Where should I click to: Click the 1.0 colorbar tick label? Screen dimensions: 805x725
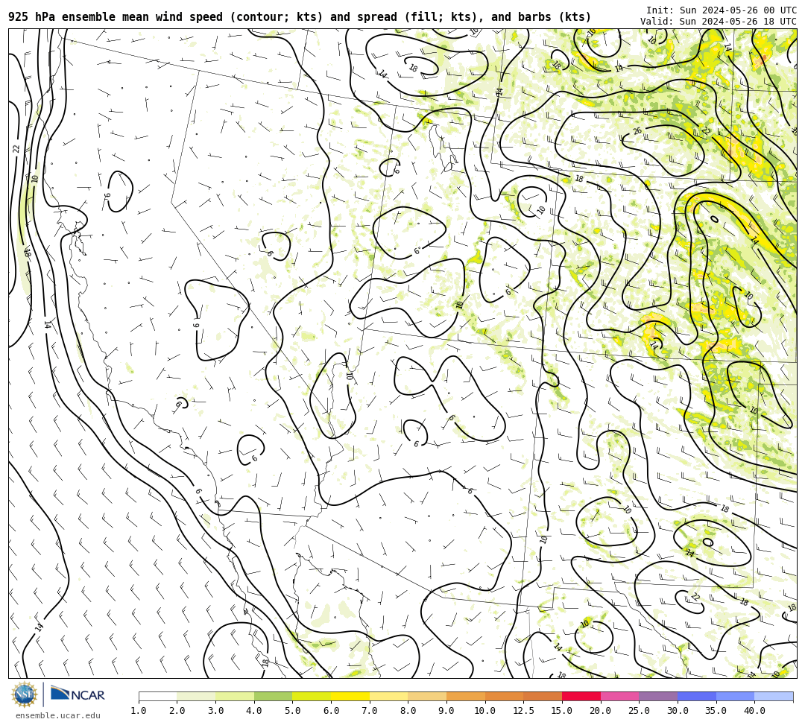coord(139,711)
